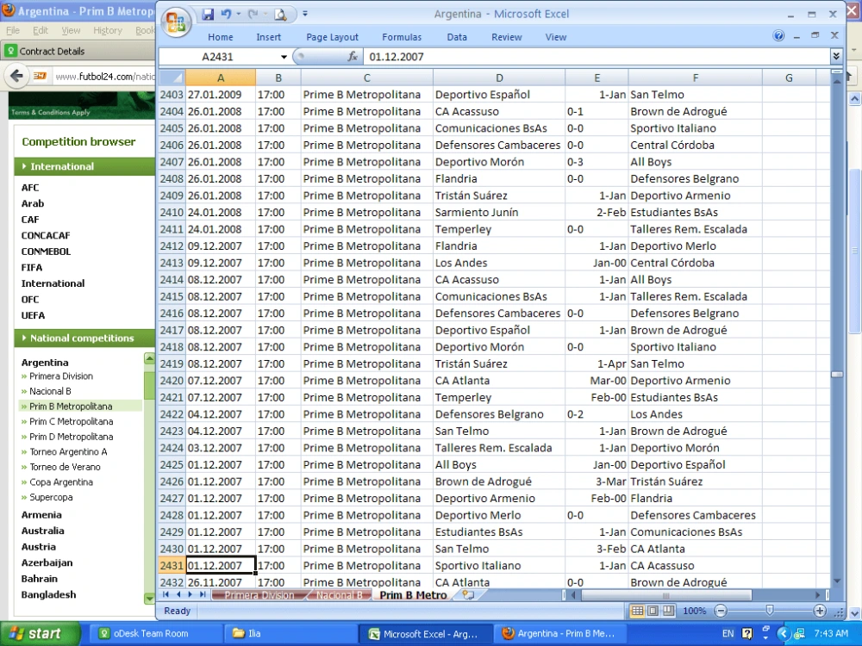Open the Review ribbon tab
The image size is (862, 646).
tap(506, 37)
